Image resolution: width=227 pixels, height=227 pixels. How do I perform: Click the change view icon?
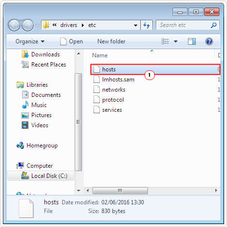(165, 41)
